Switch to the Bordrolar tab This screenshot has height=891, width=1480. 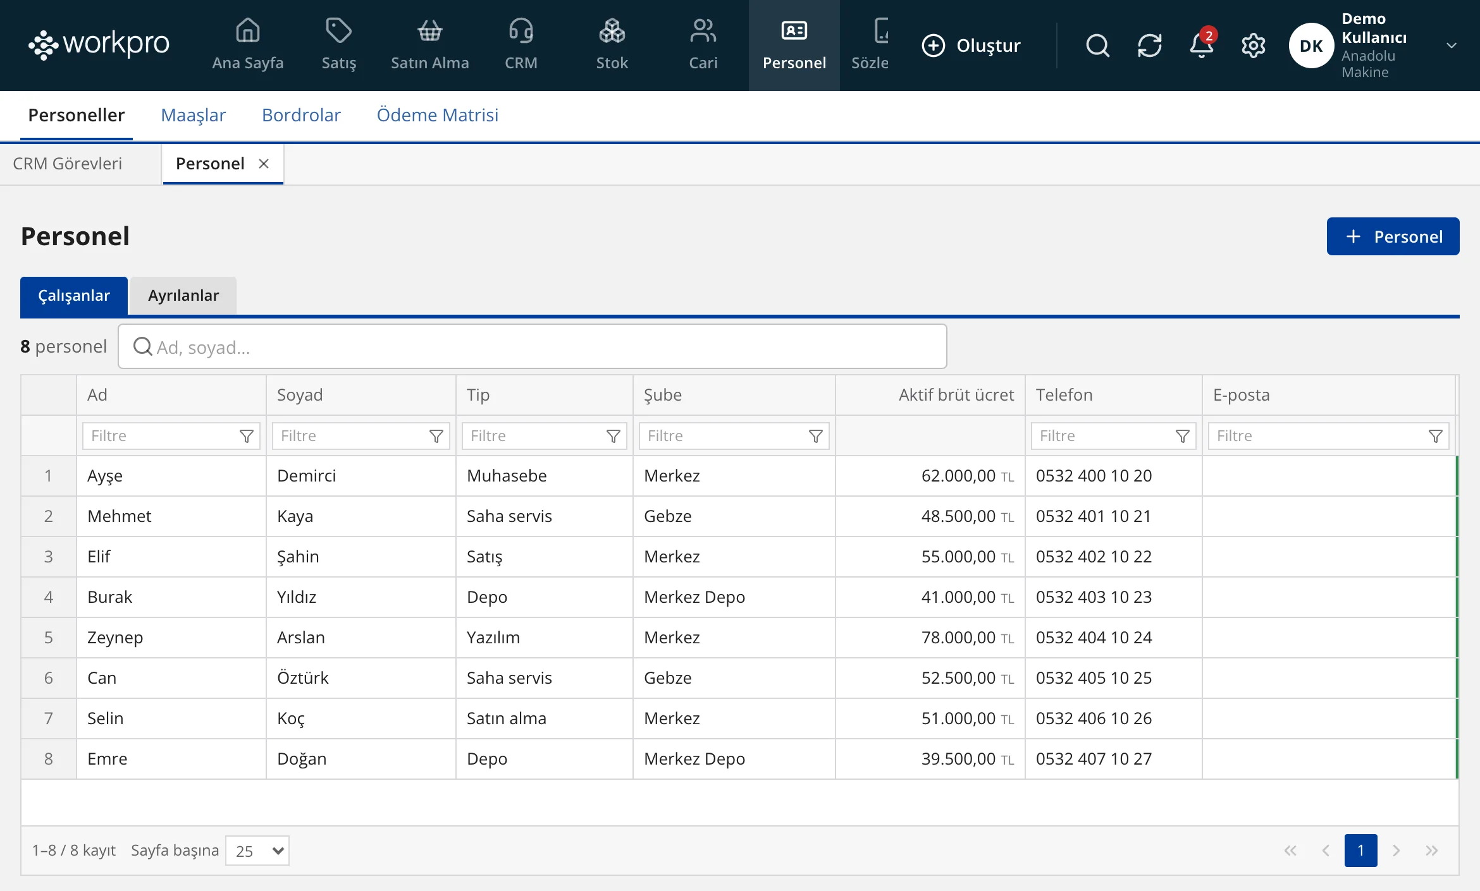301,115
